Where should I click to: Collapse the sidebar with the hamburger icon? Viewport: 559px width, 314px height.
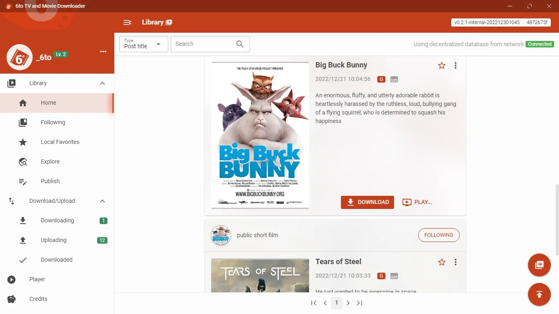pyautogui.click(x=127, y=22)
